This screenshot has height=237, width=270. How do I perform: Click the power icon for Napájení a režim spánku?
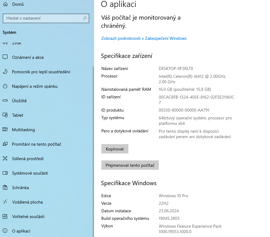(5, 86)
